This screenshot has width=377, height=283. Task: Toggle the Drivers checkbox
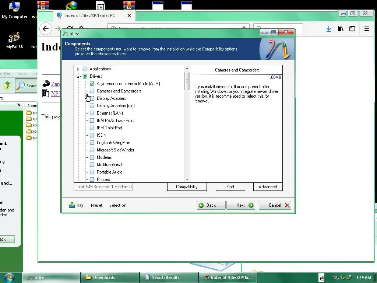(x=85, y=76)
